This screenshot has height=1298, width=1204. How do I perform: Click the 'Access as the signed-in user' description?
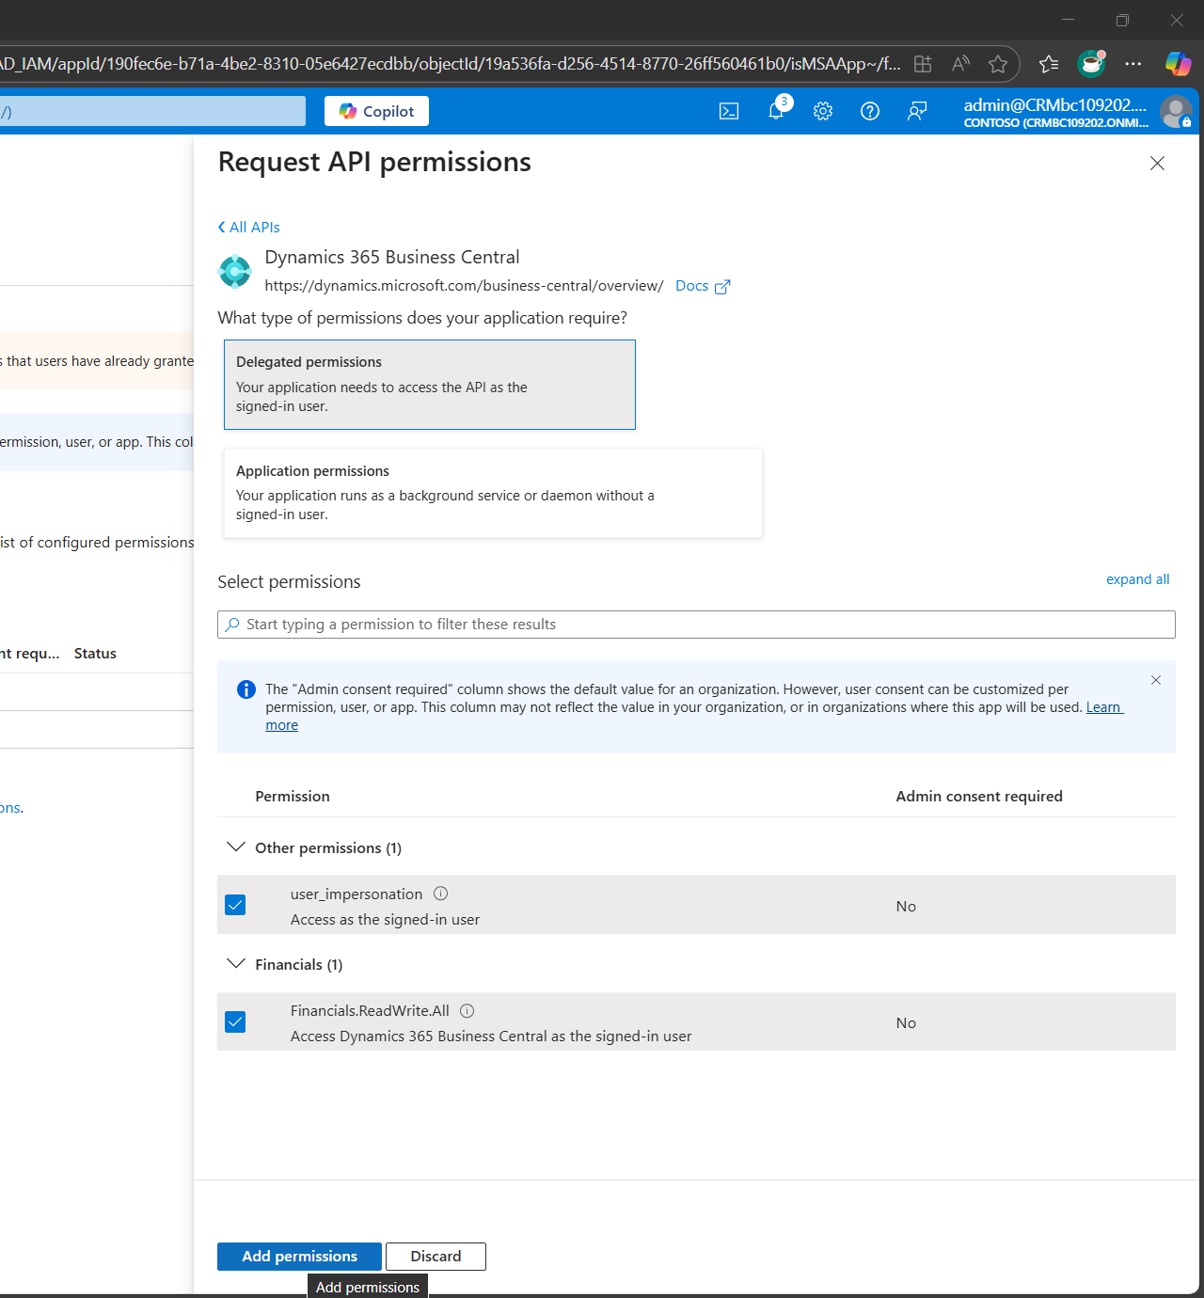pos(385,920)
